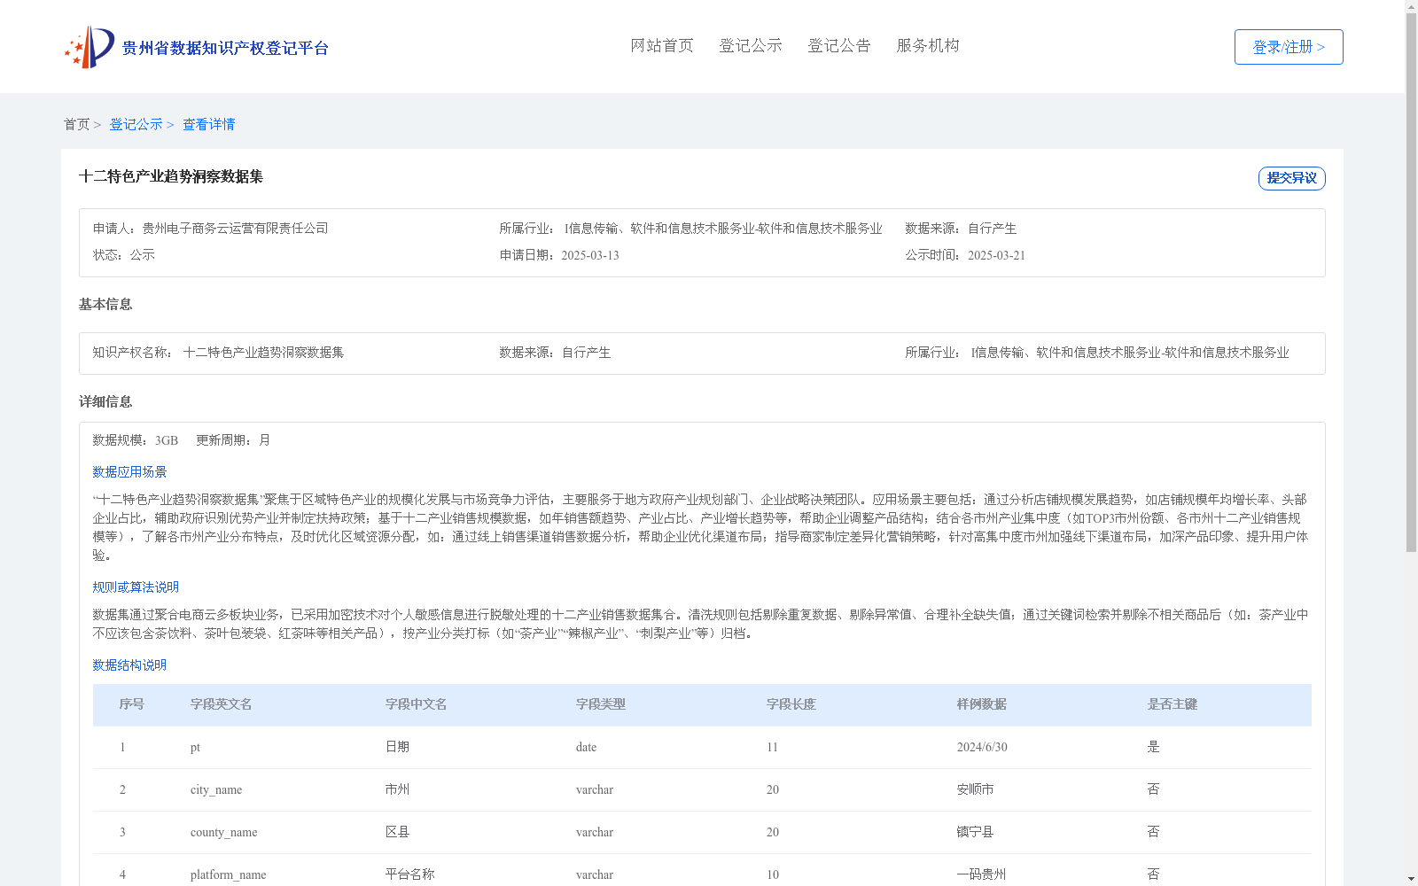The width and height of the screenshot is (1418, 886).
Task: Click data size value 3GB
Action: tap(167, 440)
